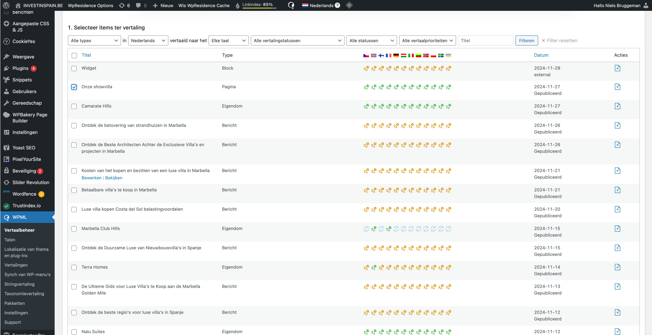Click the Titel search input field
The height and width of the screenshot is (335, 652).
[x=485, y=41]
